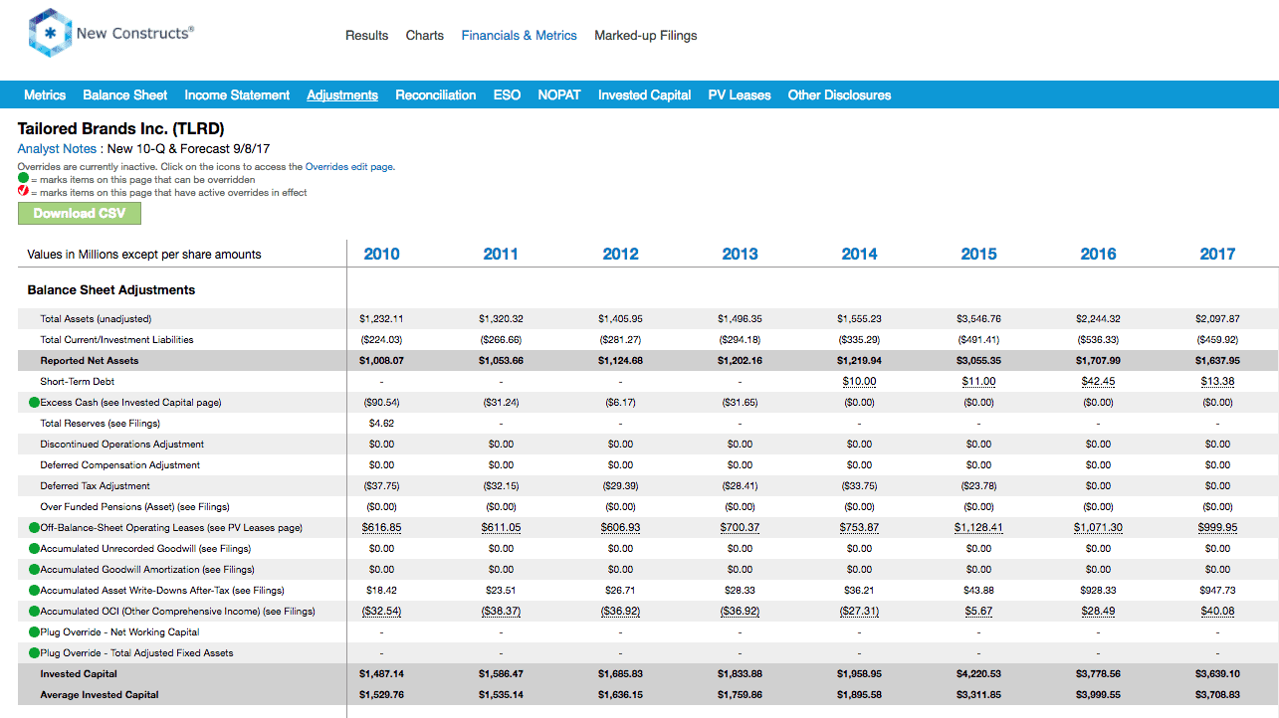Click green override dot beside Excess Cash

pos(34,403)
